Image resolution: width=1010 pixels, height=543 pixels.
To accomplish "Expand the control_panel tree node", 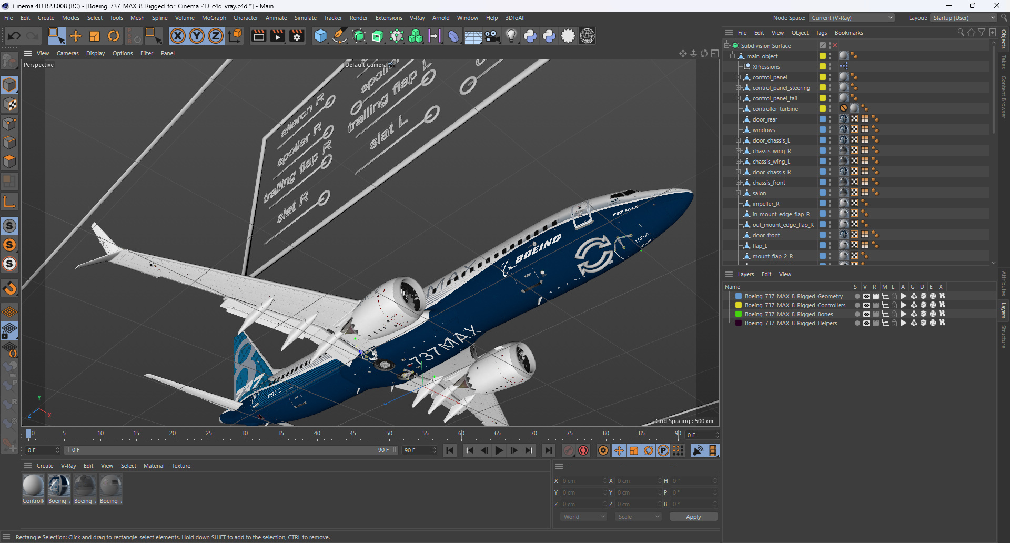I will point(738,77).
